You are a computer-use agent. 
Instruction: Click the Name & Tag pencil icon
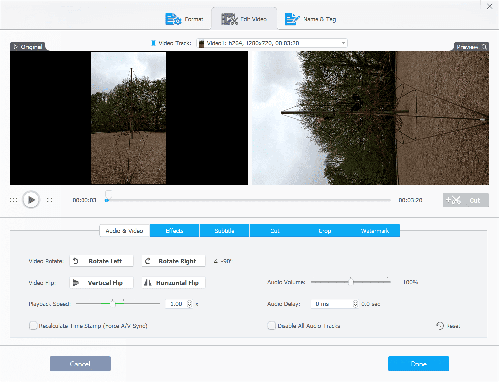tap(292, 19)
